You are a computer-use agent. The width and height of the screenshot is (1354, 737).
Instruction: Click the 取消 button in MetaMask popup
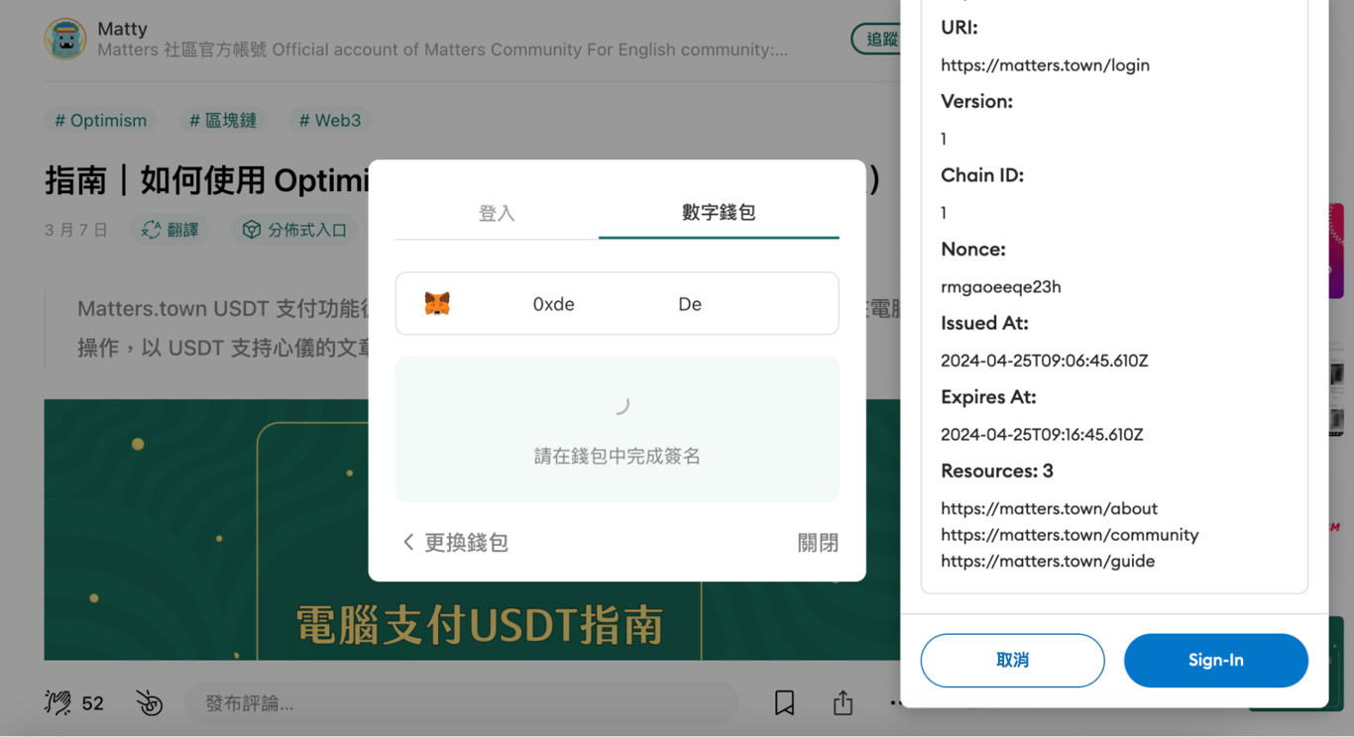coord(1012,661)
